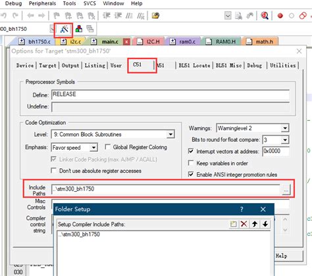The image size is (312, 276).
Task: Switch to the BL51 Locate tab
Action: click(x=194, y=65)
